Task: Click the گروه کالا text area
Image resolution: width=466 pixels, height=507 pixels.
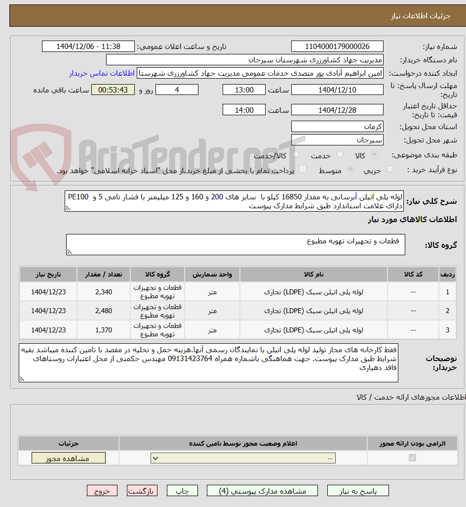Action: coord(235,245)
